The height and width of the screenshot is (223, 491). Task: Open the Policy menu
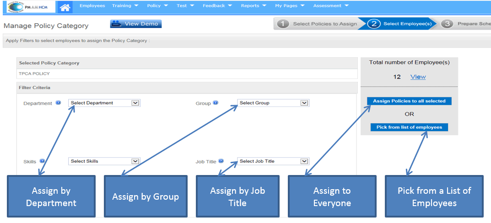(x=157, y=6)
